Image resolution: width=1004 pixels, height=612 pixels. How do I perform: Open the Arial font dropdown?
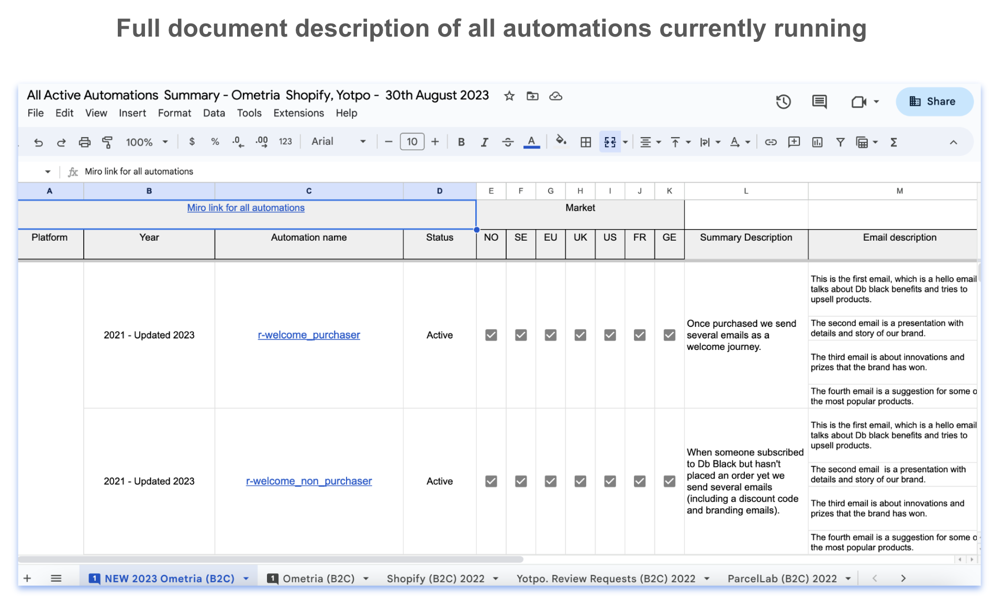pyautogui.click(x=339, y=142)
